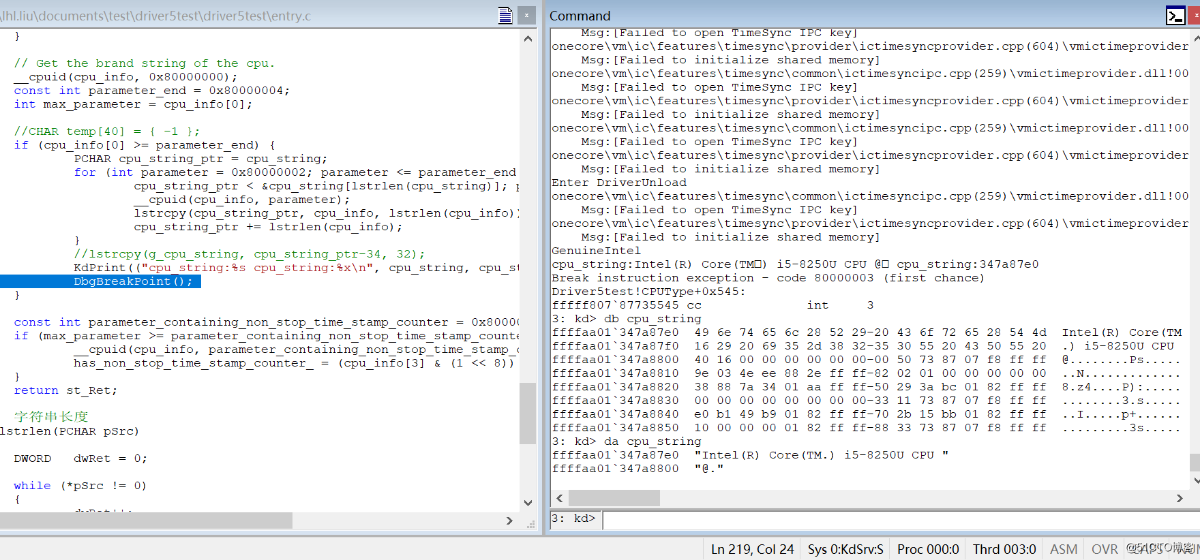Click the '3: kd> db cpu_string' command line
1200x560 pixels.
click(627, 319)
